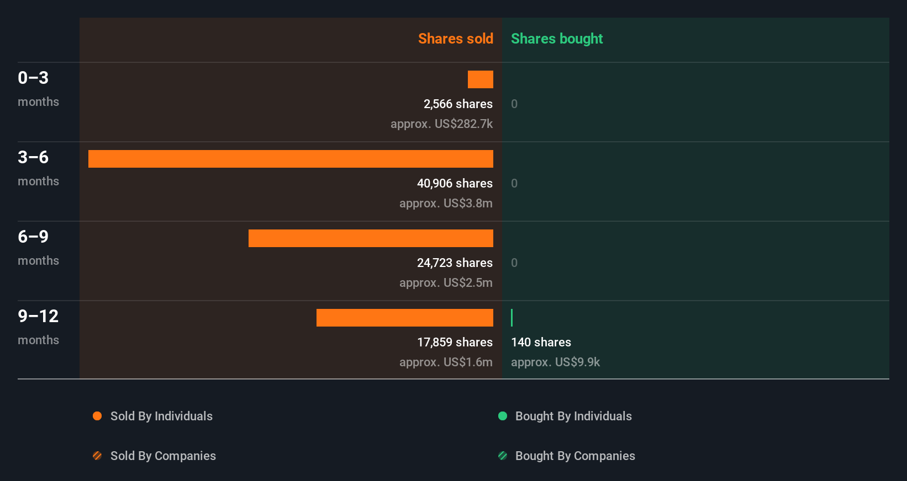The width and height of the screenshot is (907, 481).
Task: Click the 24,723 shares value
Action: coord(455,263)
